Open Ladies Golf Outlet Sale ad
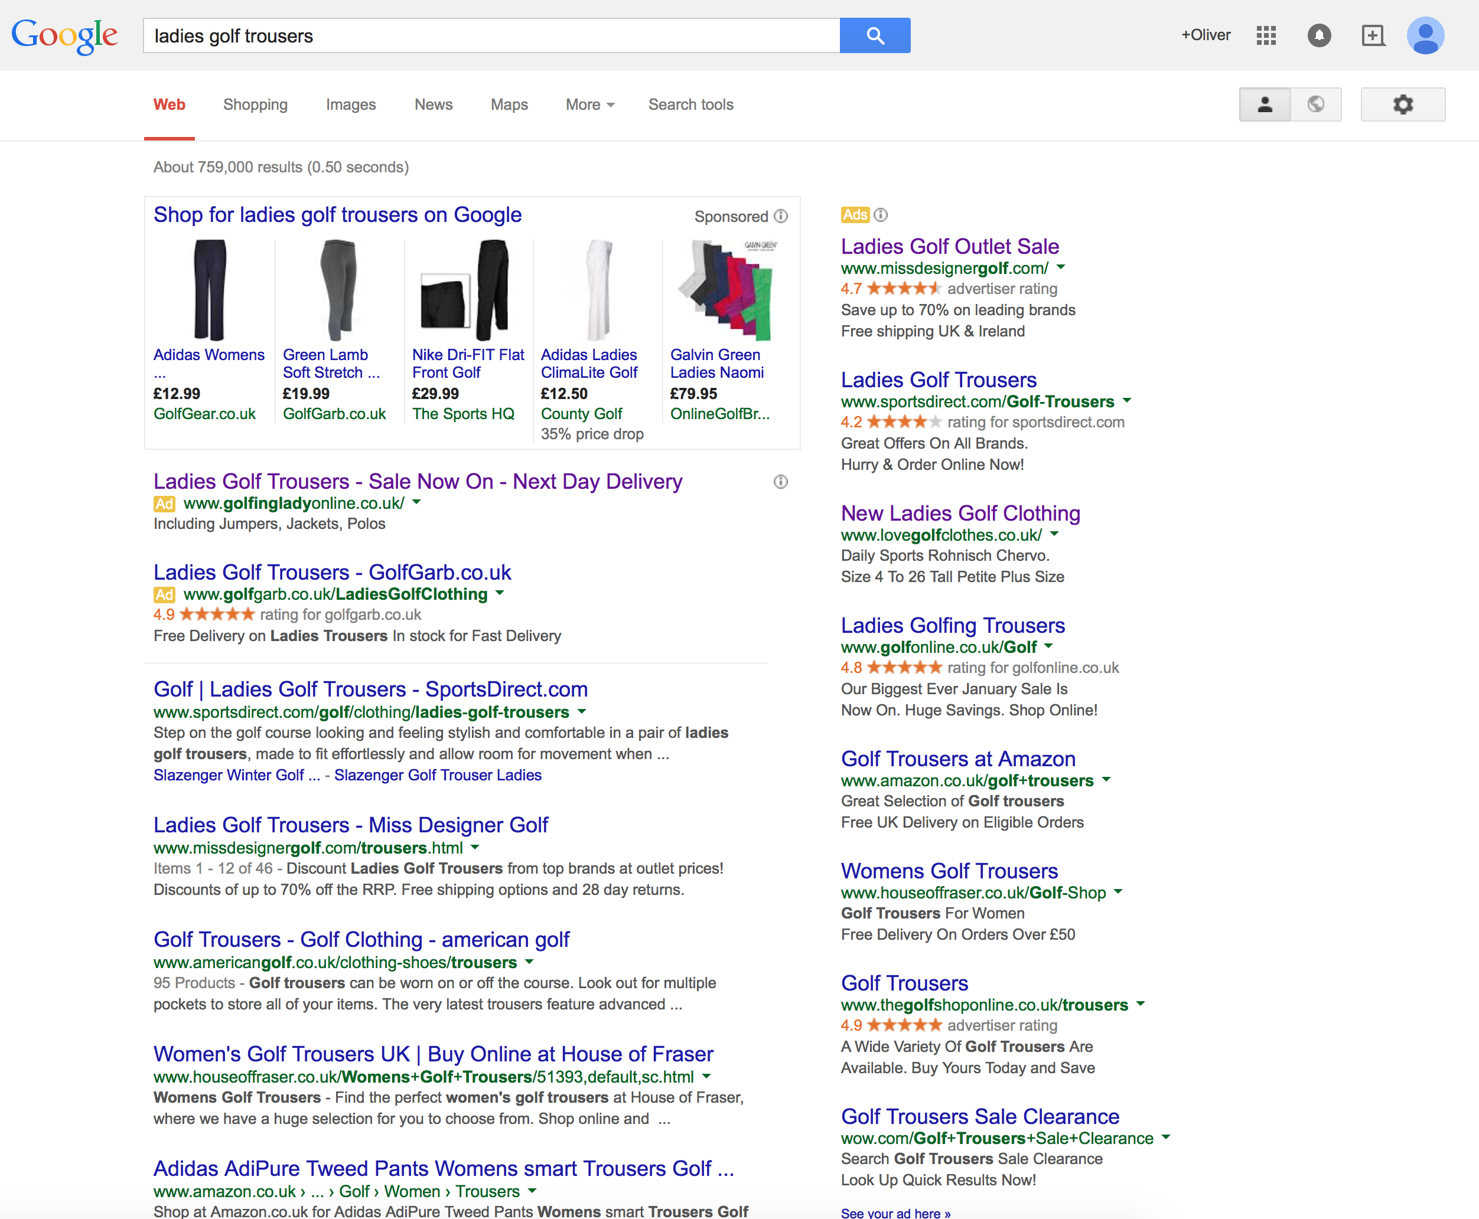 pyautogui.click(x=950, y=247)
